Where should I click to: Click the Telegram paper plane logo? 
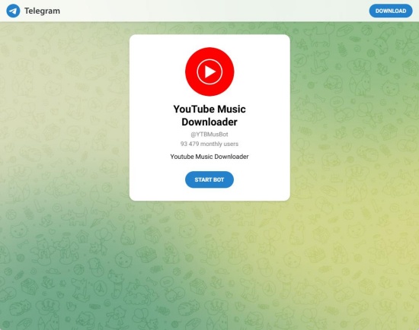coord(13,11)
